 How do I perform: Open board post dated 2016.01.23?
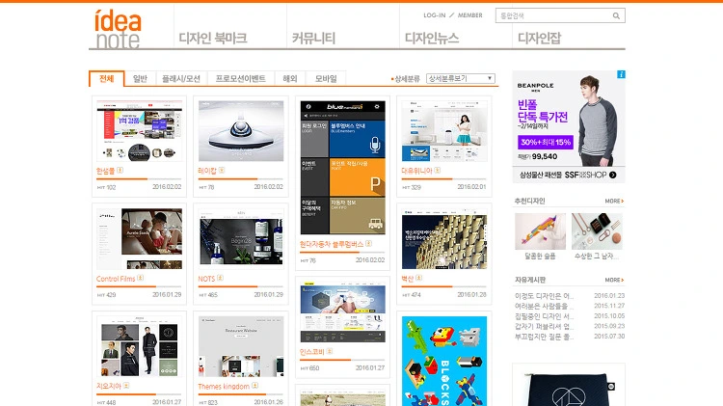pyautogui.click(x=544, y=296)
